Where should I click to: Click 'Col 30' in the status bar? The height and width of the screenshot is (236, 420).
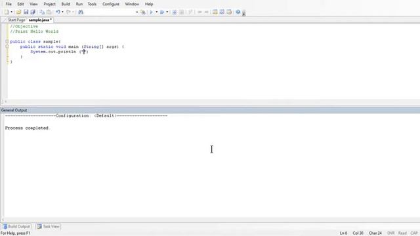click(x=358, y=233)
